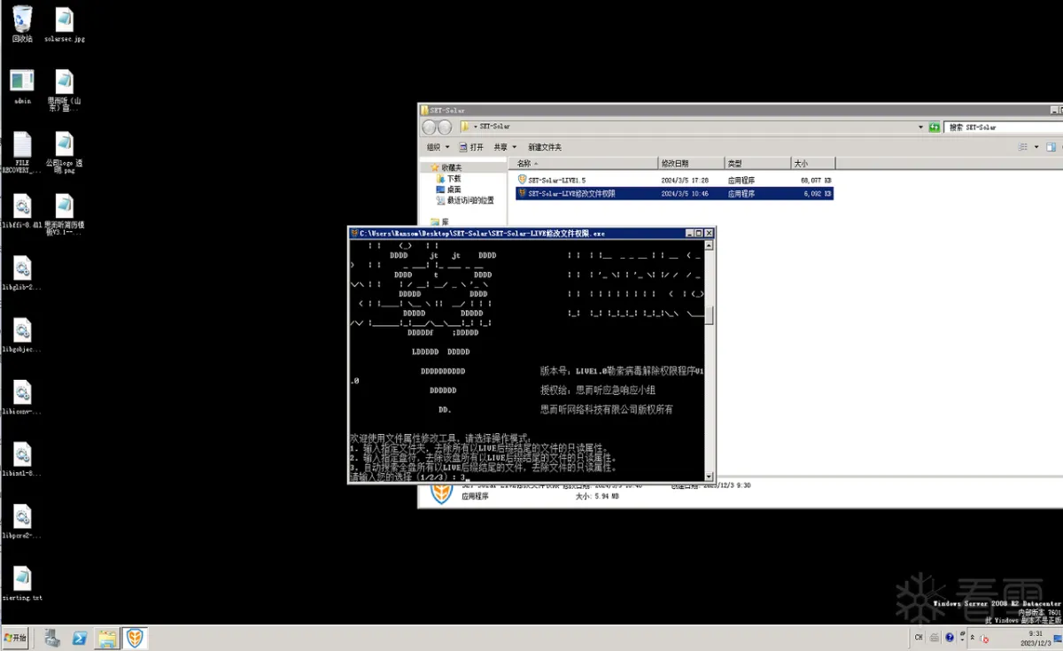Refresh the SET-Solar folder view
The width and height of the screenshot is (1063, 651).
[935, 127]
